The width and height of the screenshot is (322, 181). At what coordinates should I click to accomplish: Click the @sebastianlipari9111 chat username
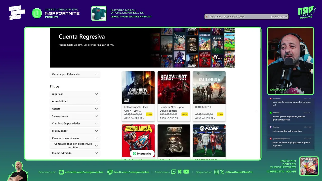[281, 139]
